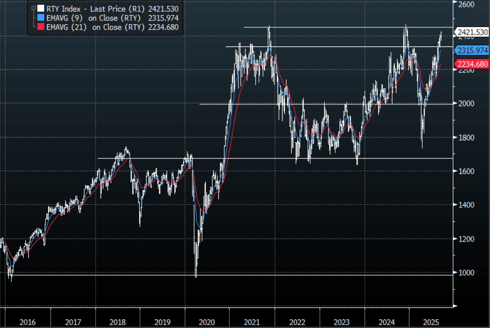The width and height of the screenshot is (490, 328).
Task: Click the 2017 year label on time axis
Action: (x=73, y=322)
